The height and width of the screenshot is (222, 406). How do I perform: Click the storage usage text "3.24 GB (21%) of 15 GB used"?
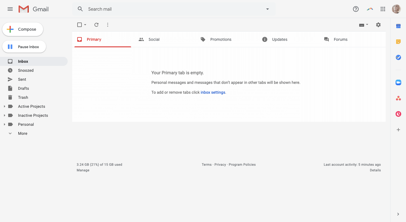tap(99, 165)
